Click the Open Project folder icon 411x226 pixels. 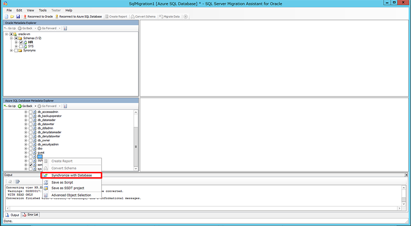(12, 16)
